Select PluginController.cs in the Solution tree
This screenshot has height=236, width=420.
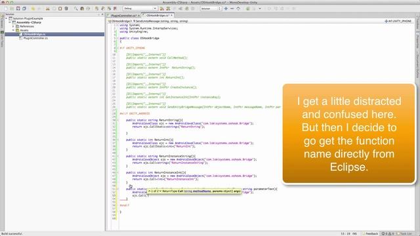[35, 38]
